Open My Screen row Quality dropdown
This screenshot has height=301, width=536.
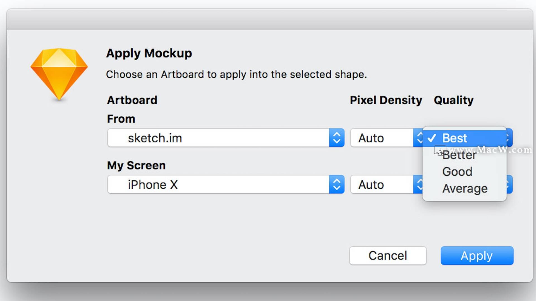(x=510, y=185)
